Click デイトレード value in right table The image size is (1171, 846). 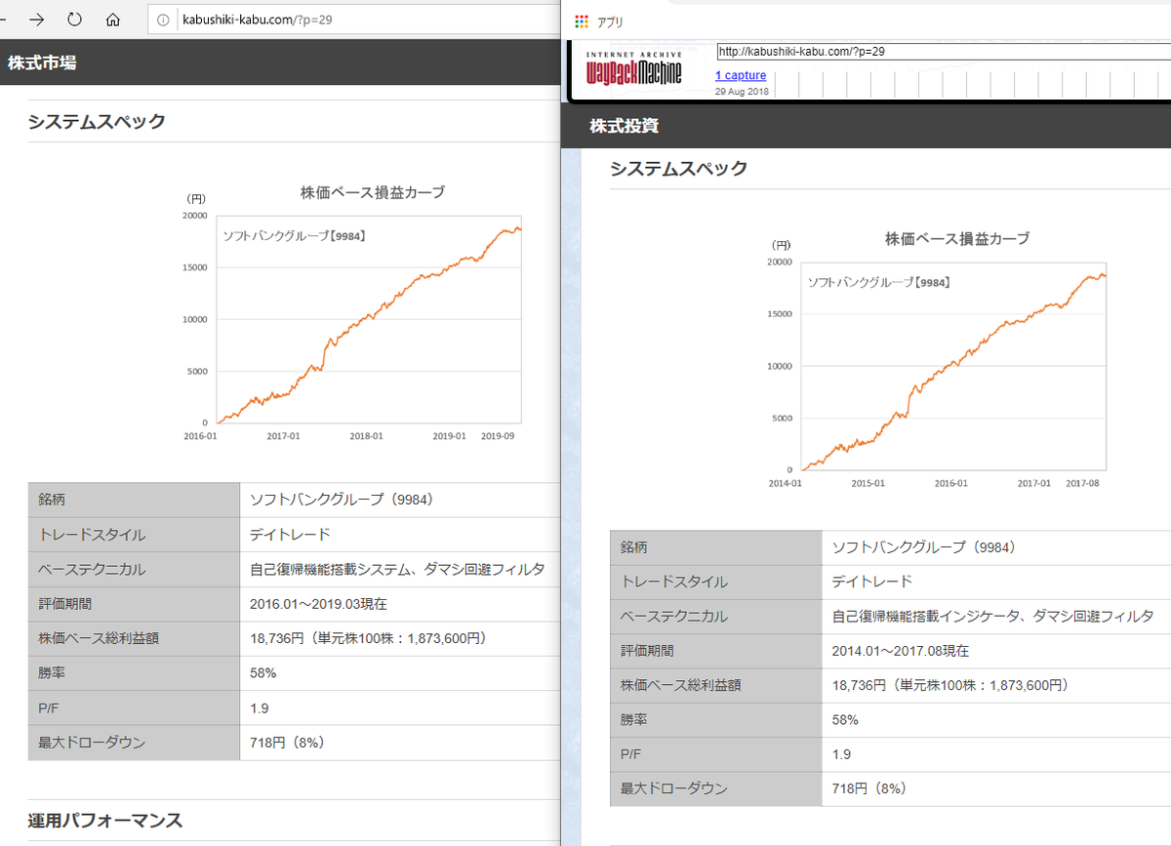click(872, 582)
